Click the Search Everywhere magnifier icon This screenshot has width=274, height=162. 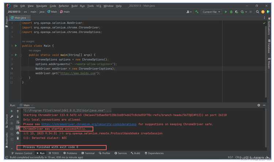click(257, 12)
